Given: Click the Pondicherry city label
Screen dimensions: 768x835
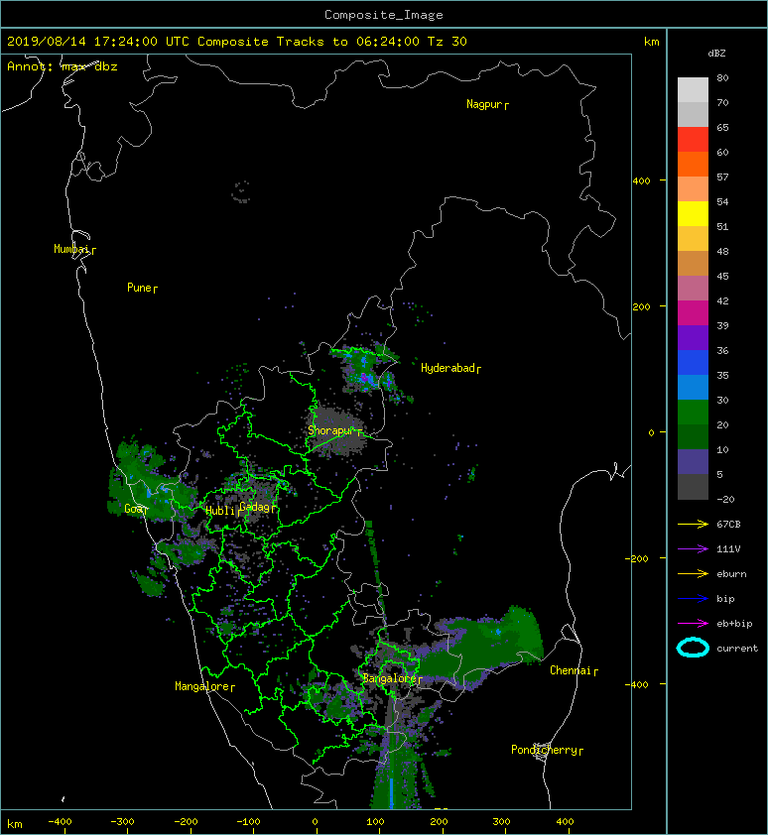Looking at the screenshot, I should [544, 750].
